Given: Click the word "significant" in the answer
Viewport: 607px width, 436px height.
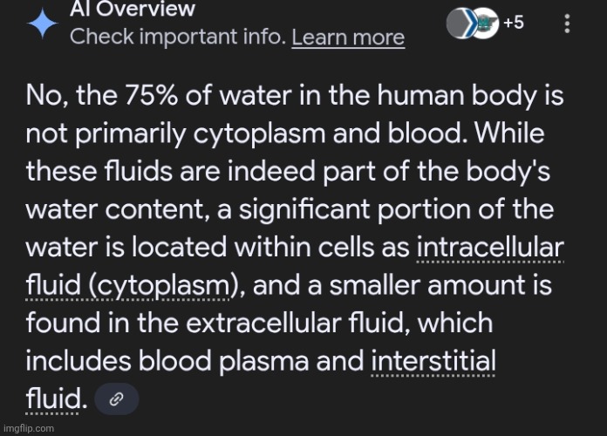Looking at the screenshot, I should pos(304,210).
